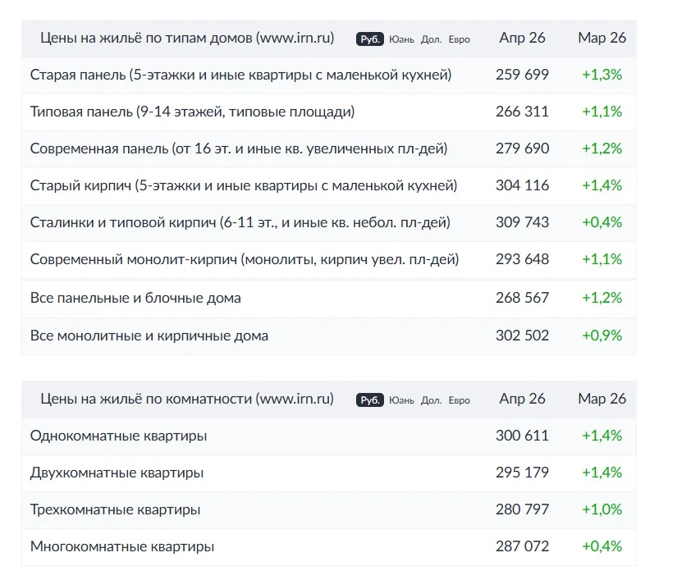Select Руб. currency in house types table
This screenshot has height=580, width=700.
[x=369, y=39]
